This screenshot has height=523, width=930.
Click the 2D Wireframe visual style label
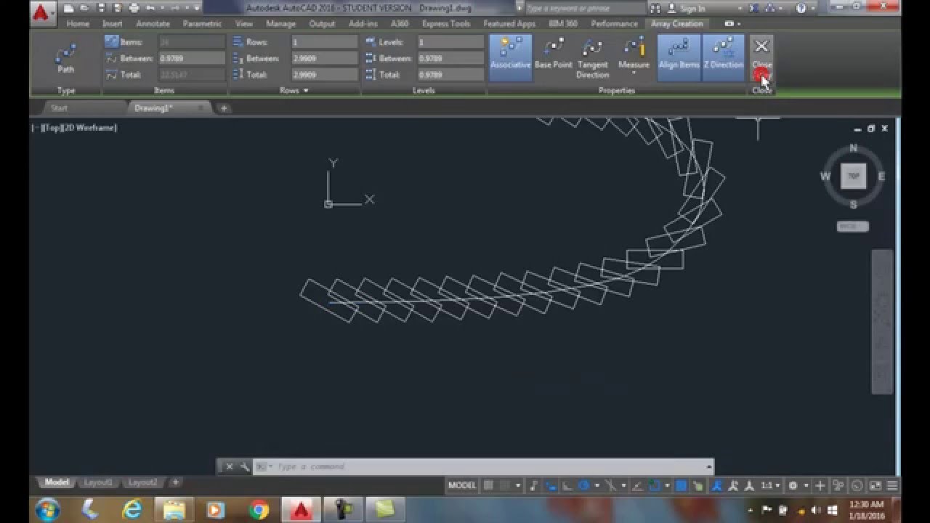[89, 128]
